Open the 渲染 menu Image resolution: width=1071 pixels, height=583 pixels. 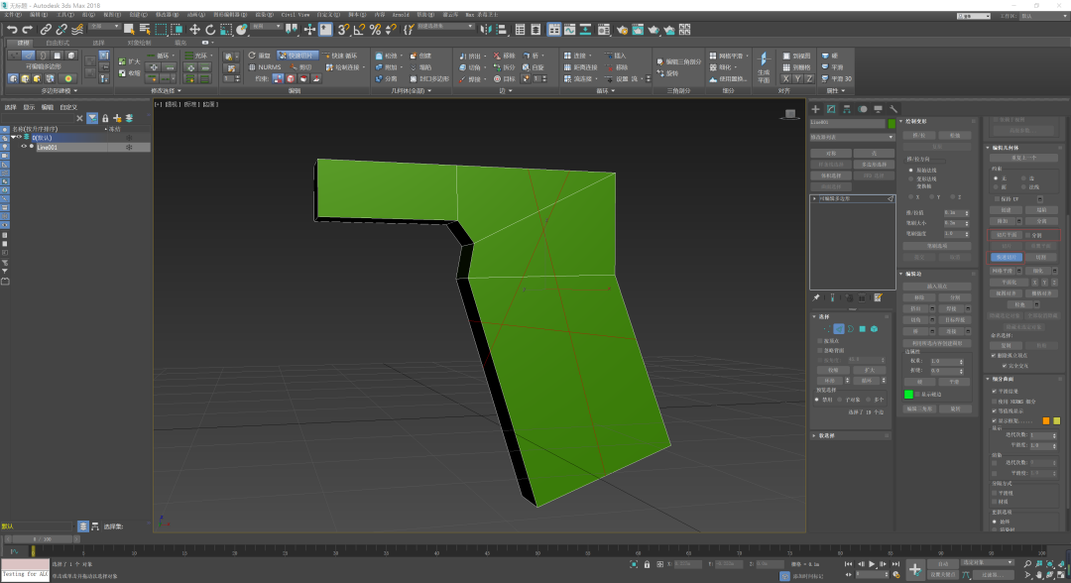[264, 14]
